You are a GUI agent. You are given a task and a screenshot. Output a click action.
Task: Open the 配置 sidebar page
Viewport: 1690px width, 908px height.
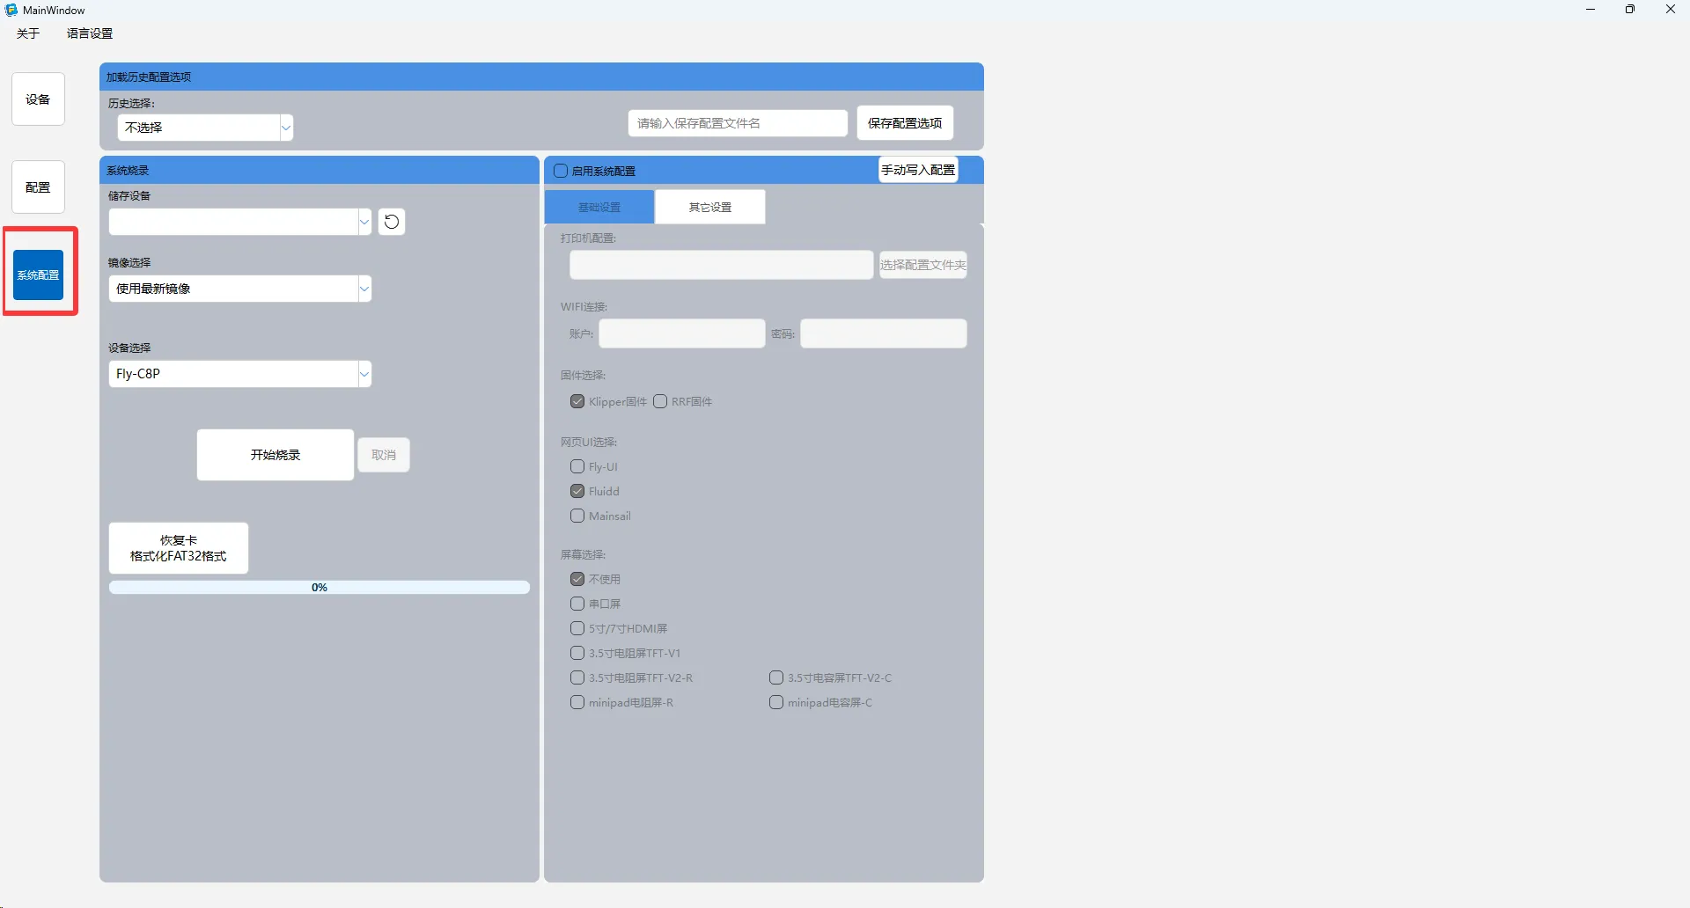click(38, 187)
